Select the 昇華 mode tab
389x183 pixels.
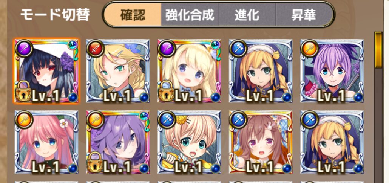click(x=304, y=15)
